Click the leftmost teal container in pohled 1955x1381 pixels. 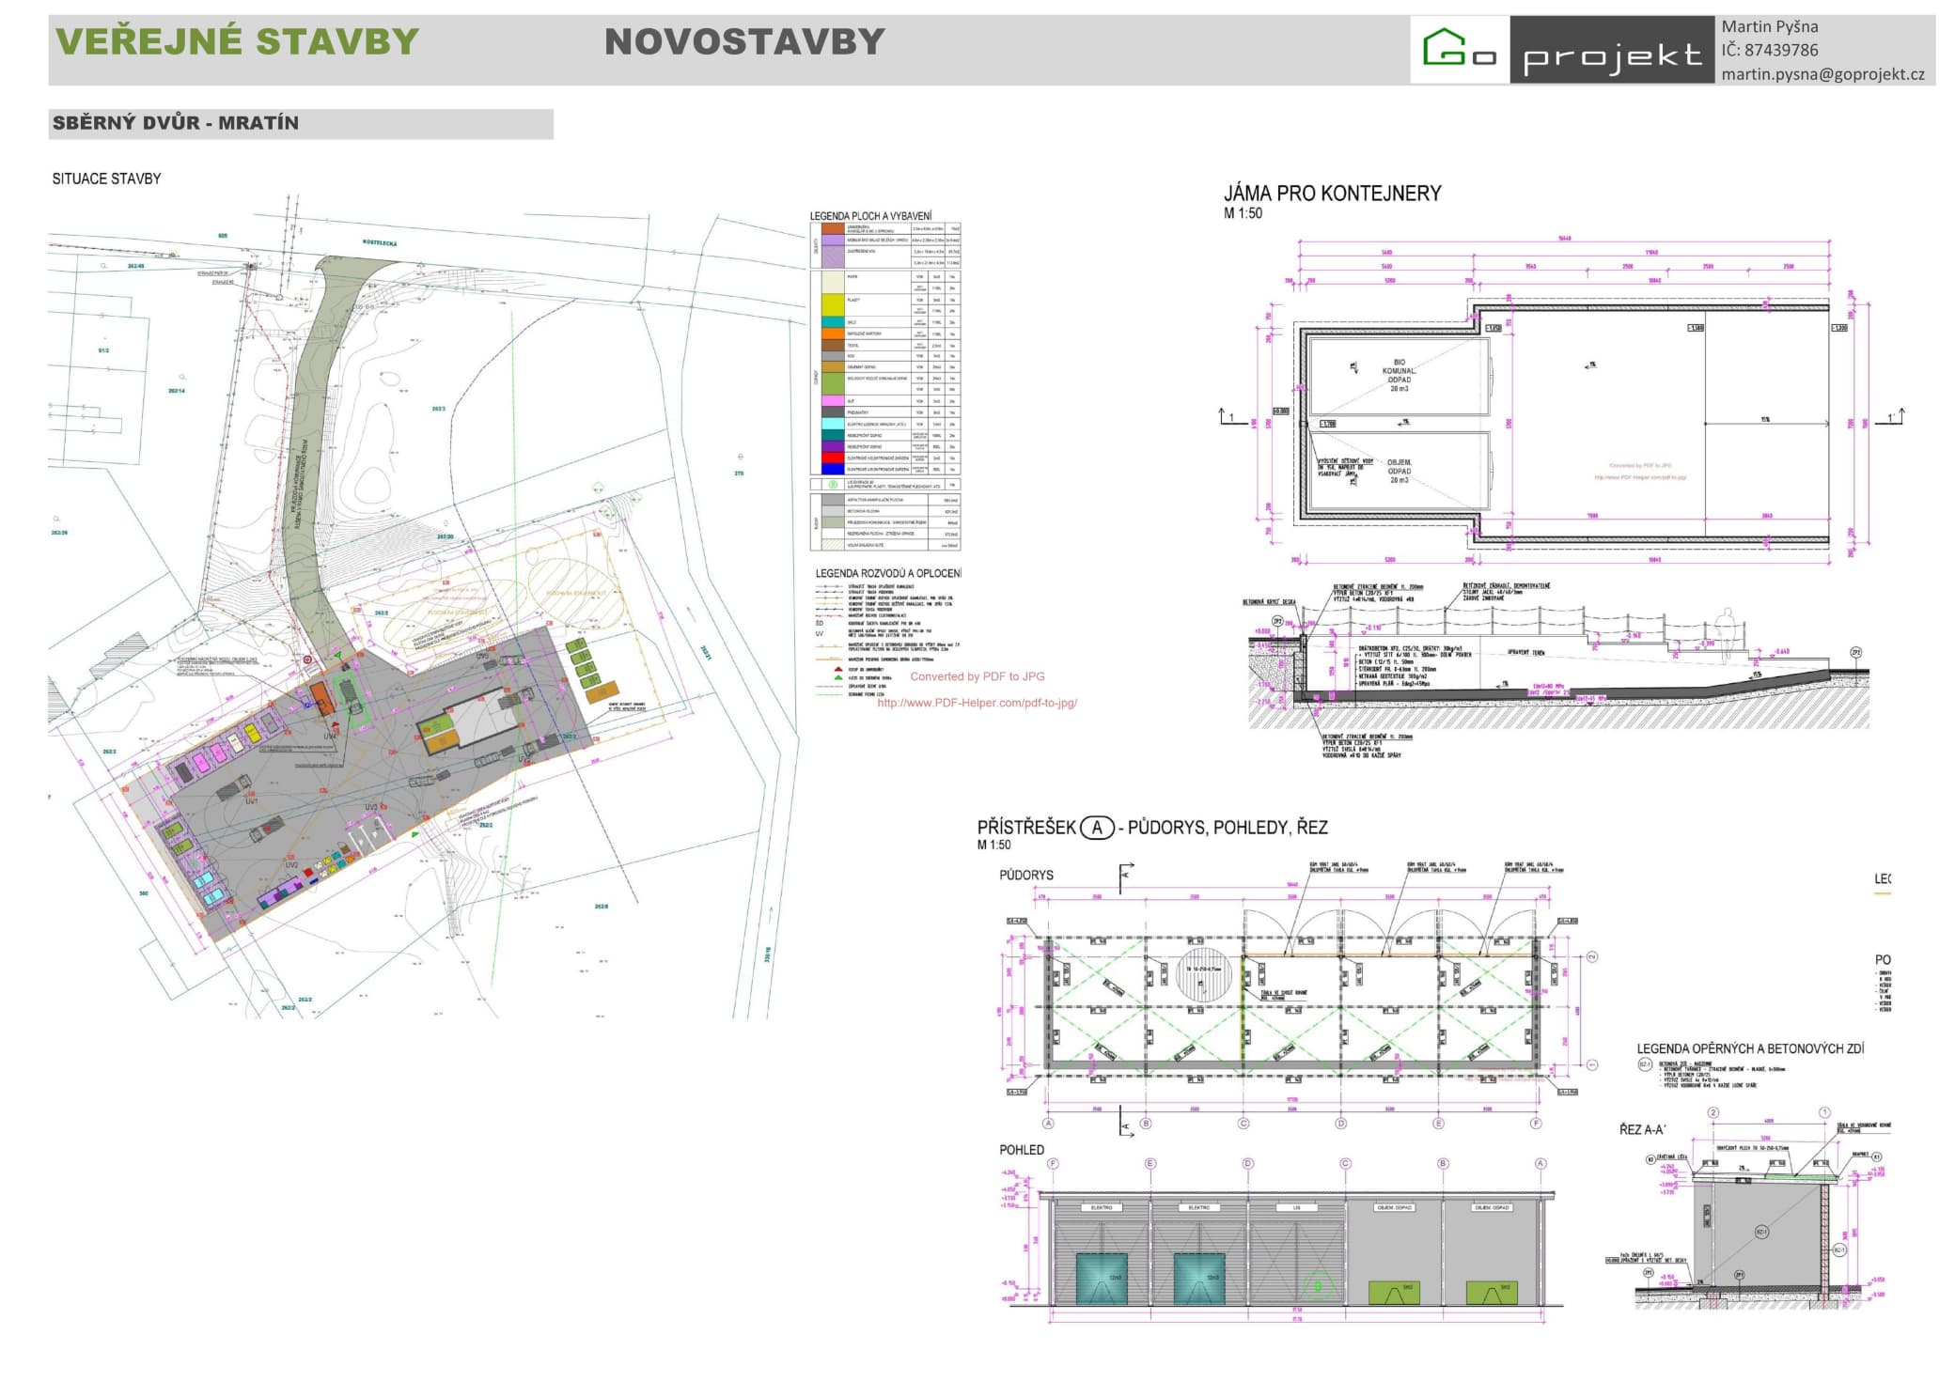tap(1102, 1279)
